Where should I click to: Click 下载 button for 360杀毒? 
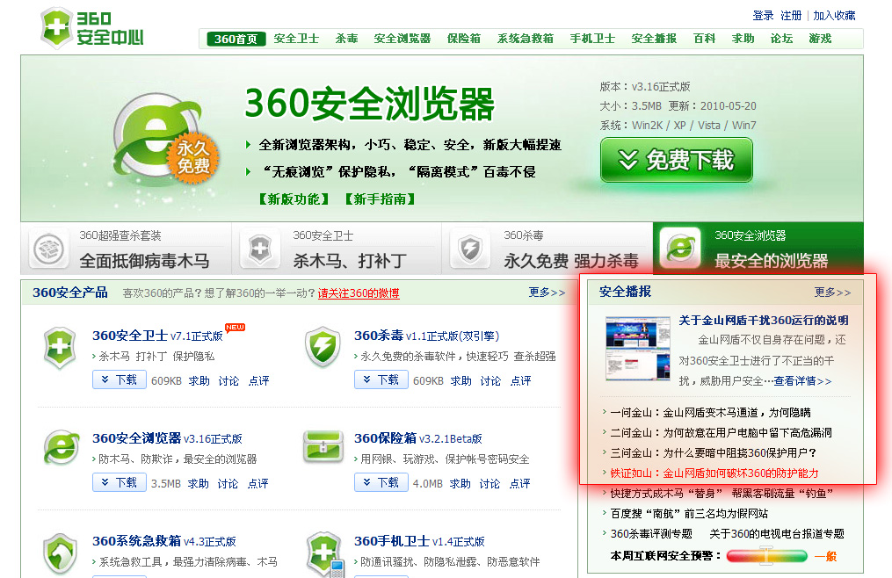pyautogui.click(x=381, y=379)
